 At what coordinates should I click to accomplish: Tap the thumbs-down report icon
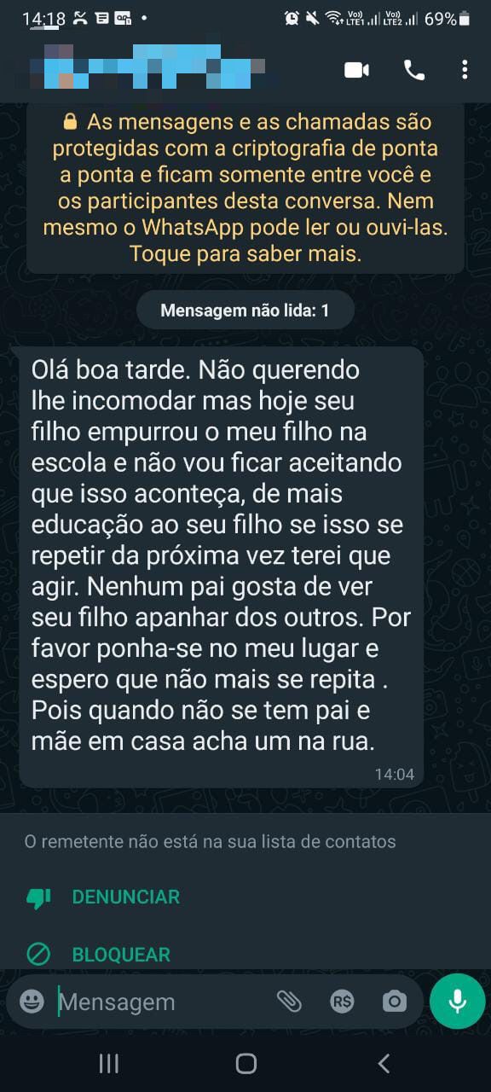(38, 897)
